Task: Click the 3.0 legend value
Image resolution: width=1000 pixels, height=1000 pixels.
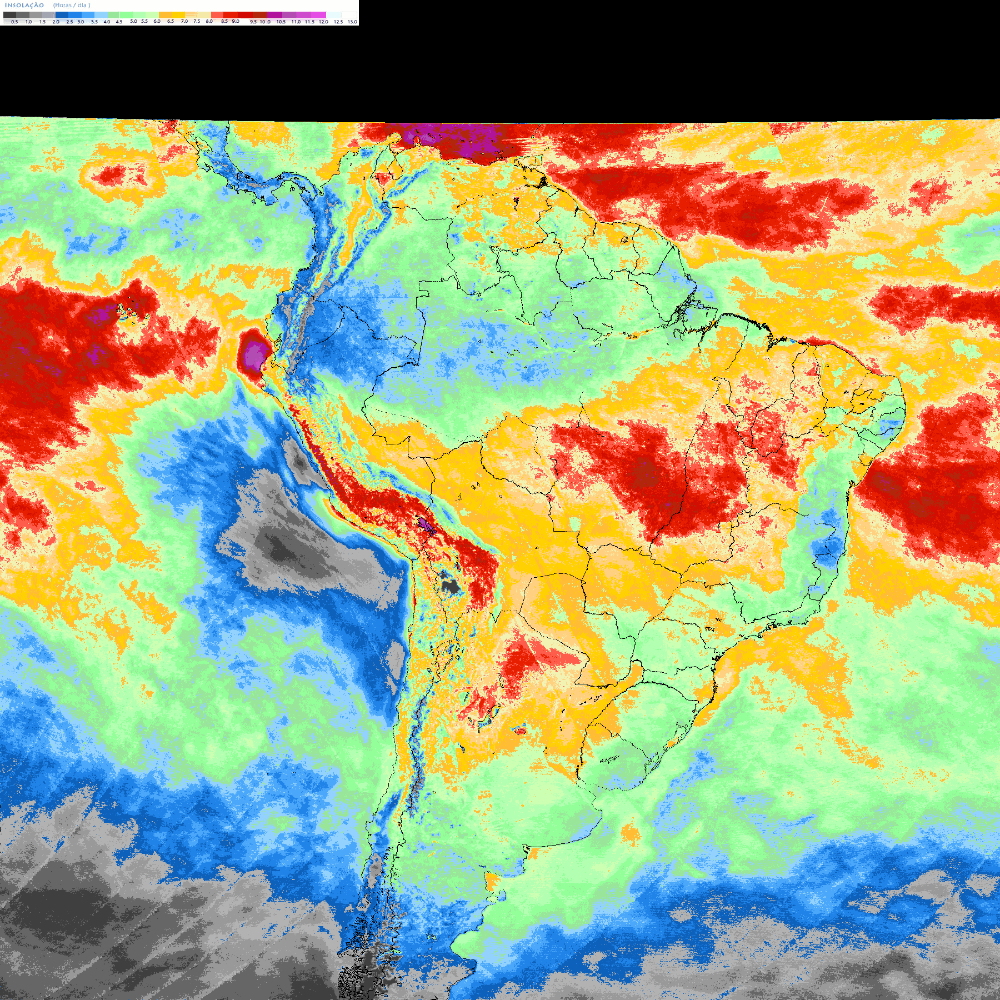Action: tap(81, 22)
